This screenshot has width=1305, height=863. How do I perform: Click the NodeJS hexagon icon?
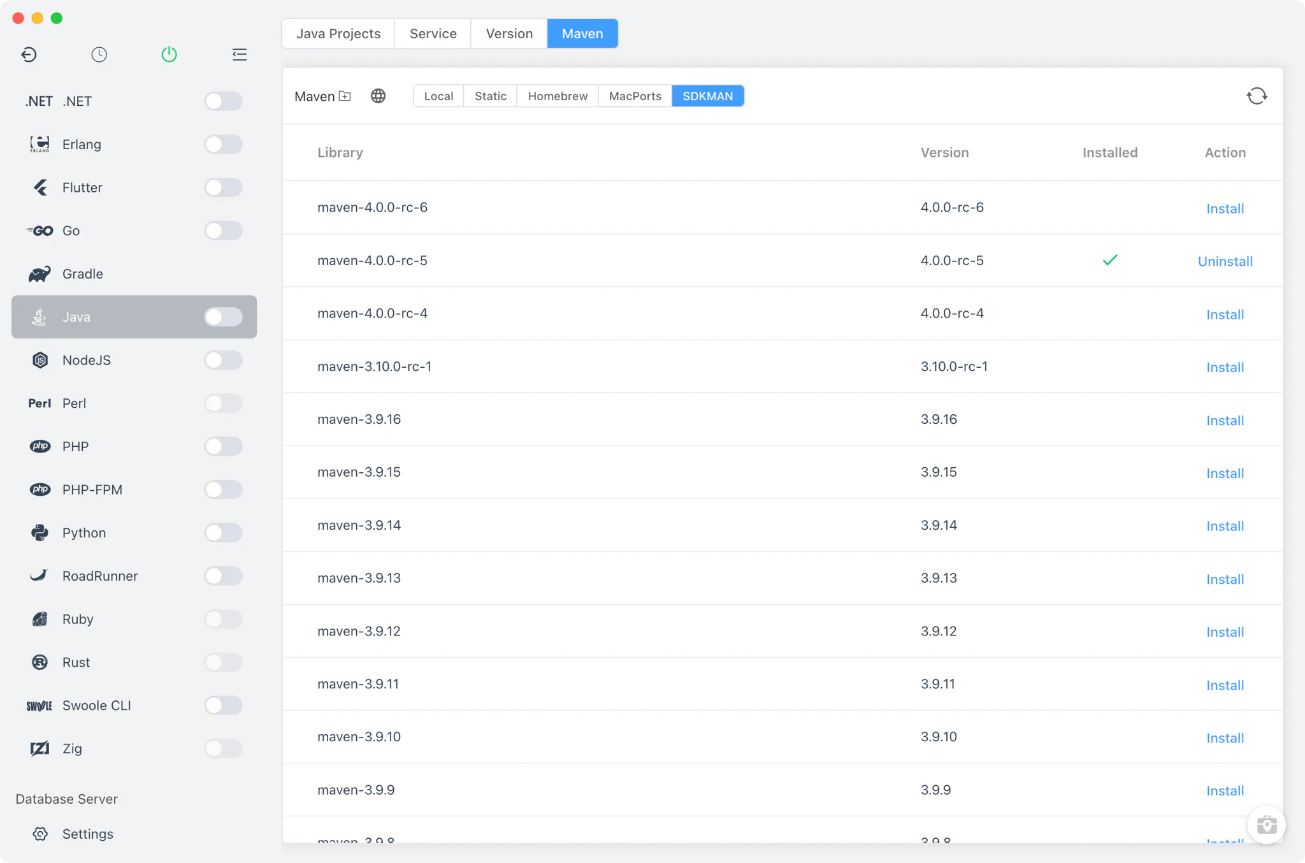point(40,360)
